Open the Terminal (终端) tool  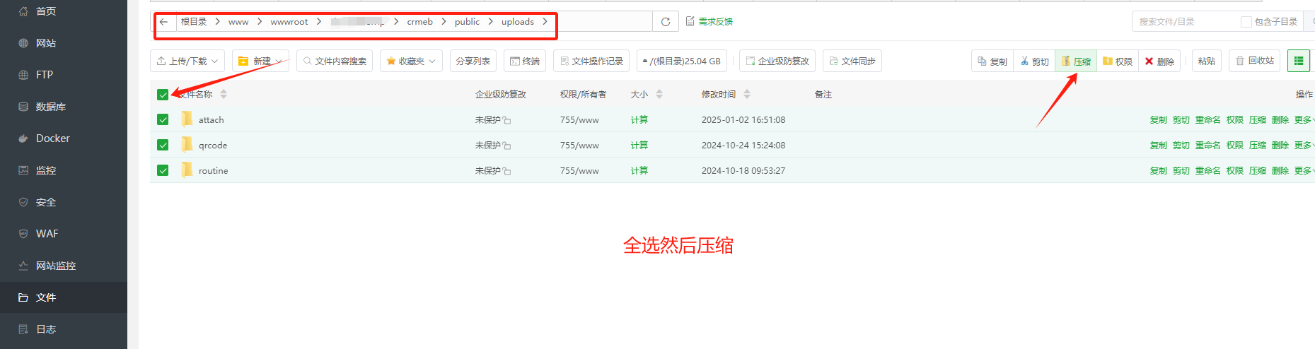(x=525, y=61)
